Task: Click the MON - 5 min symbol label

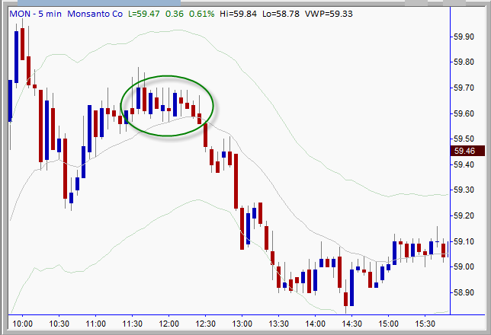Action: pyautogui.click(x=35, y=14)
